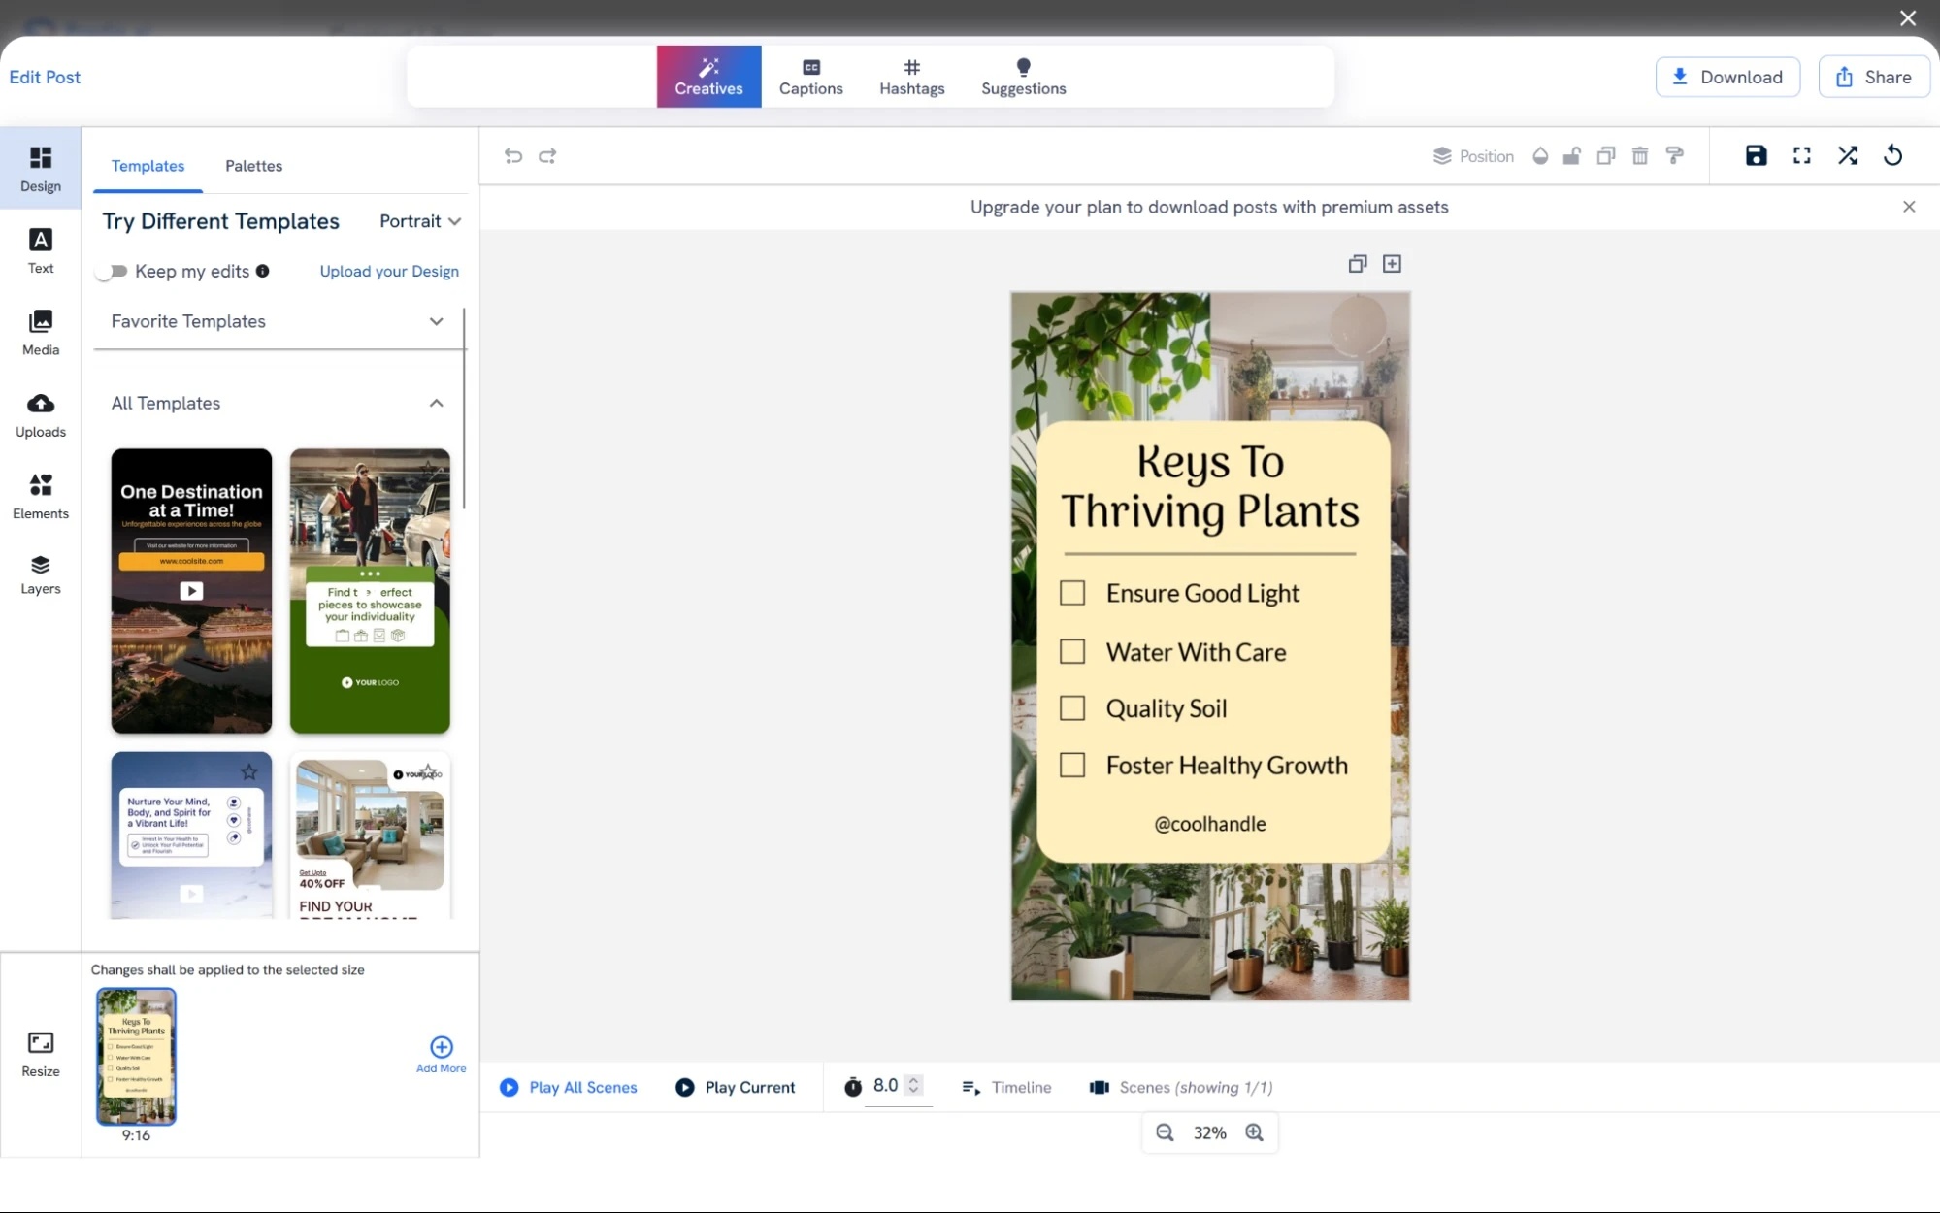The width and height of the screenshot is (1940, 1213).
Task: Click the Download button
Action: tap(1727, 77)
